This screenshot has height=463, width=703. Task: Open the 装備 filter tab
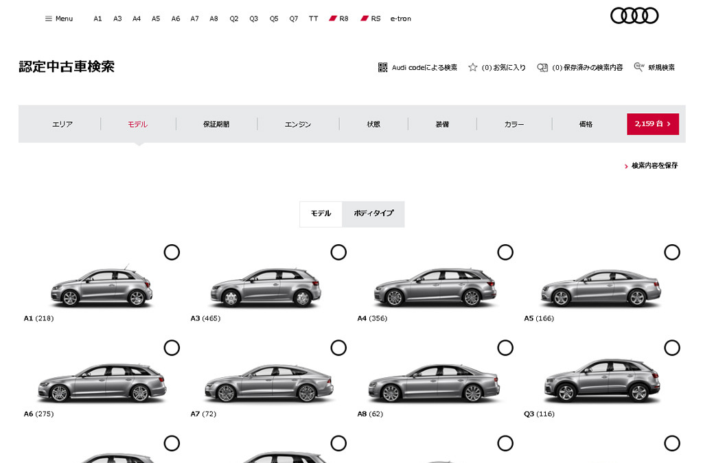point(442,124)
